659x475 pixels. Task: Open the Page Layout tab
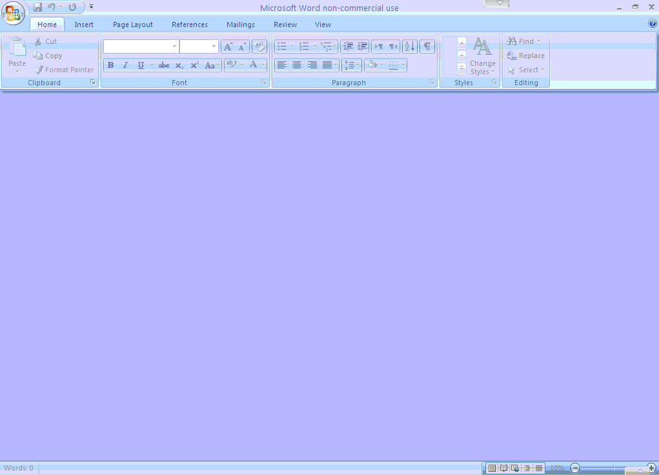pyautogui.click(x=133, y=25)
